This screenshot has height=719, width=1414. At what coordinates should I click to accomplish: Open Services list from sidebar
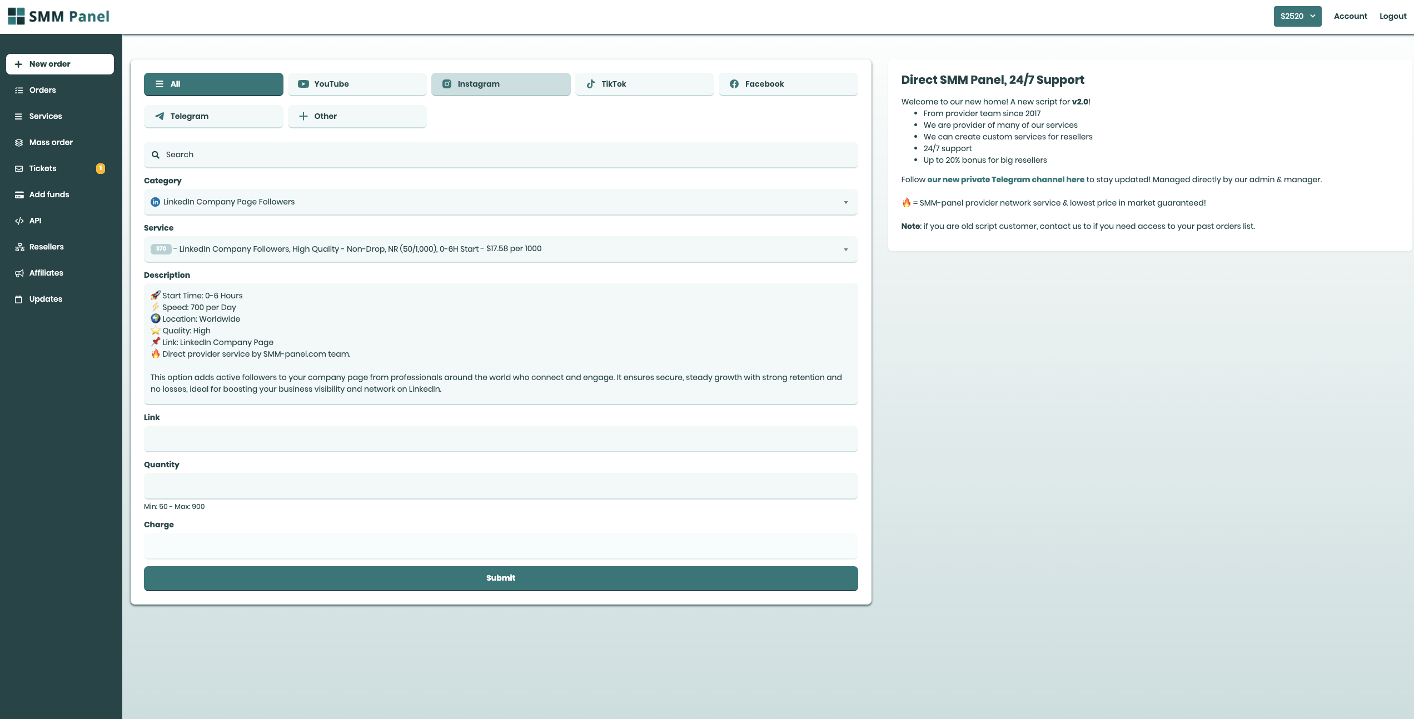60,116
